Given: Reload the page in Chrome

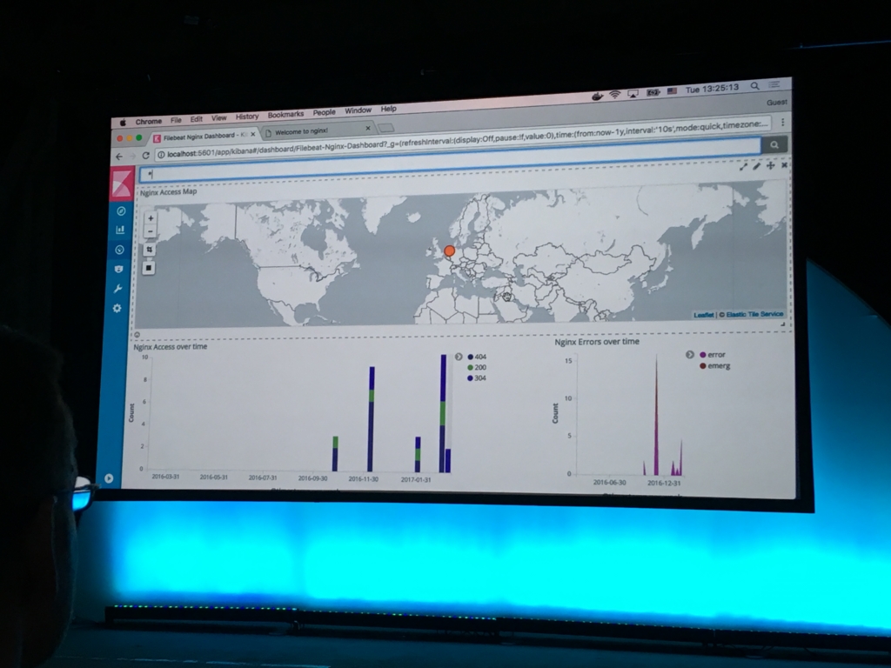Looking at the screenshot, I should click(146, 155).
